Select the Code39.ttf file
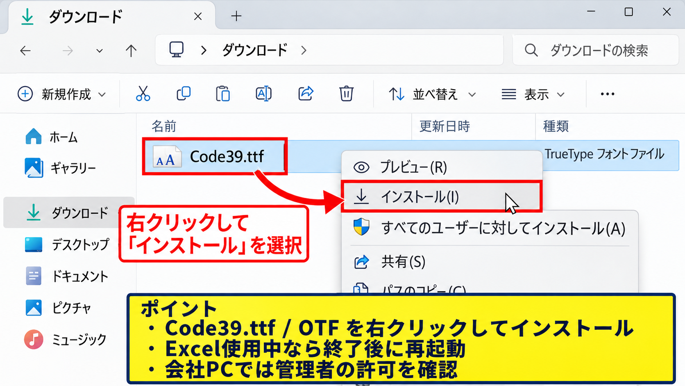 (x=214, y=156)
